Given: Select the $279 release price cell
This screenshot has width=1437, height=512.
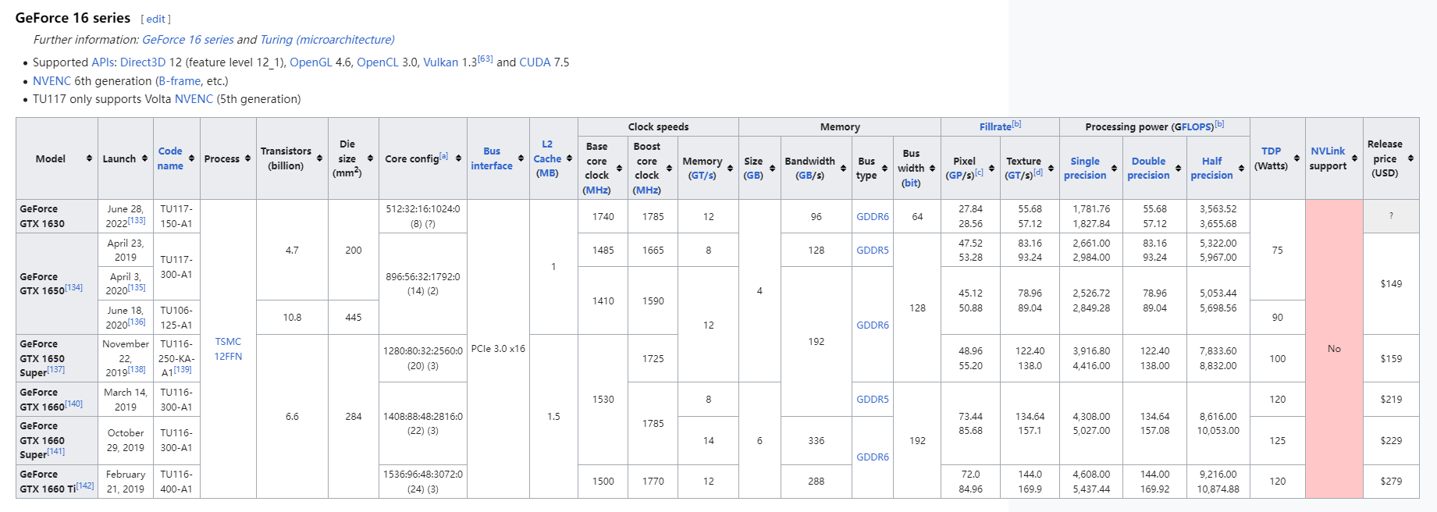Looking at the screenshot, I should (1391, 482).
